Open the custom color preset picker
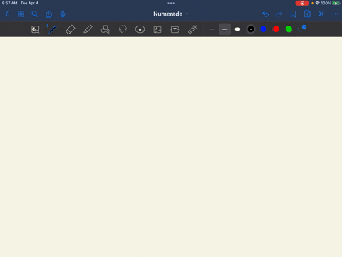The height and width of the screenshot is (257, 342). point(301,29)
